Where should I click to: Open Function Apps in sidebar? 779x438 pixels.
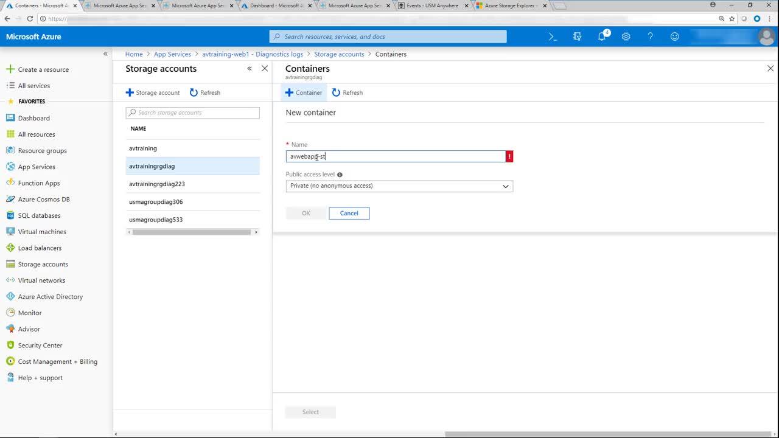[x=39, y=183]
